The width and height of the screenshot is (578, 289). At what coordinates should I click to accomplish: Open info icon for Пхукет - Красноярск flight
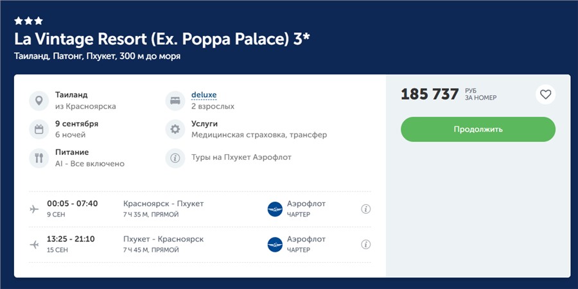tap(365, 244)
